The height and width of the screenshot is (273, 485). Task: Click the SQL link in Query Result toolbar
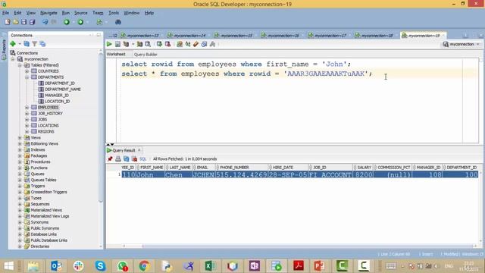142,158
